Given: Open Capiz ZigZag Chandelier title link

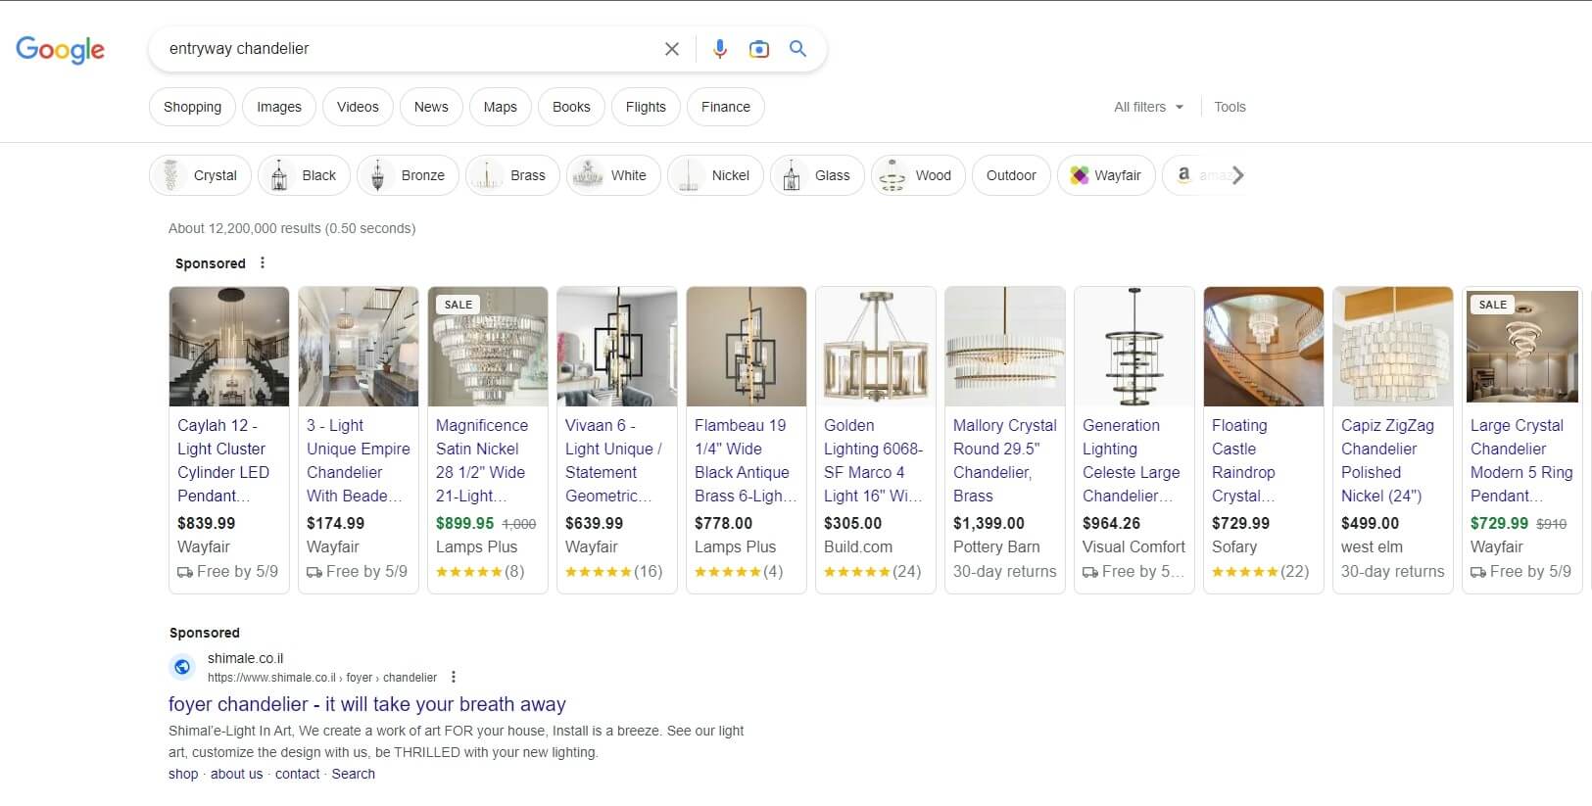Looking at the screenshot, I should click(1387, 460).
